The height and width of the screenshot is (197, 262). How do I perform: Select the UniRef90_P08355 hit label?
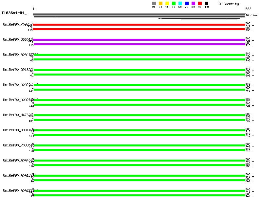pos(17,145)
